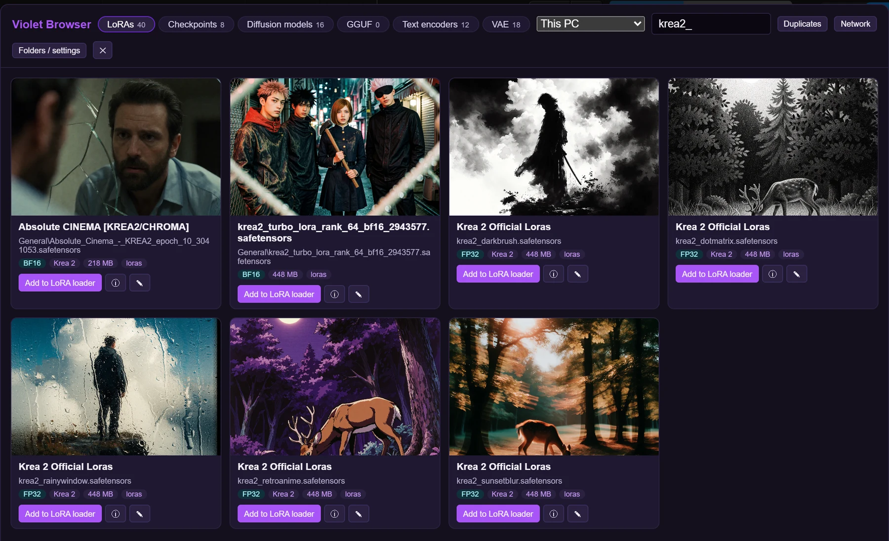Click the Absolute_Cinema epoch file path
This screenshot has height=541, width=889.
pyautogui.click(x=114, y=245)
